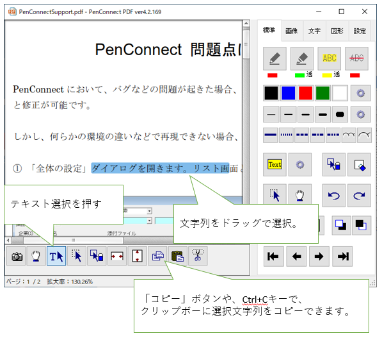Choose the wavy line style
The image size is (382, 338).
[x=349, y=135]
